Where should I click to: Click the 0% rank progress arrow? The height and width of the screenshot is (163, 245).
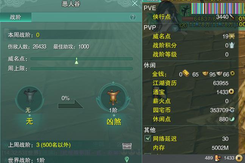point(71,104)
